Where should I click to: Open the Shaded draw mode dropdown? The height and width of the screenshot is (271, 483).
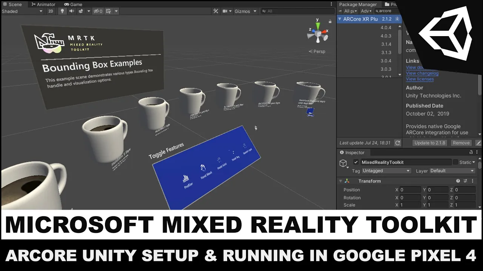pos(22,11)
